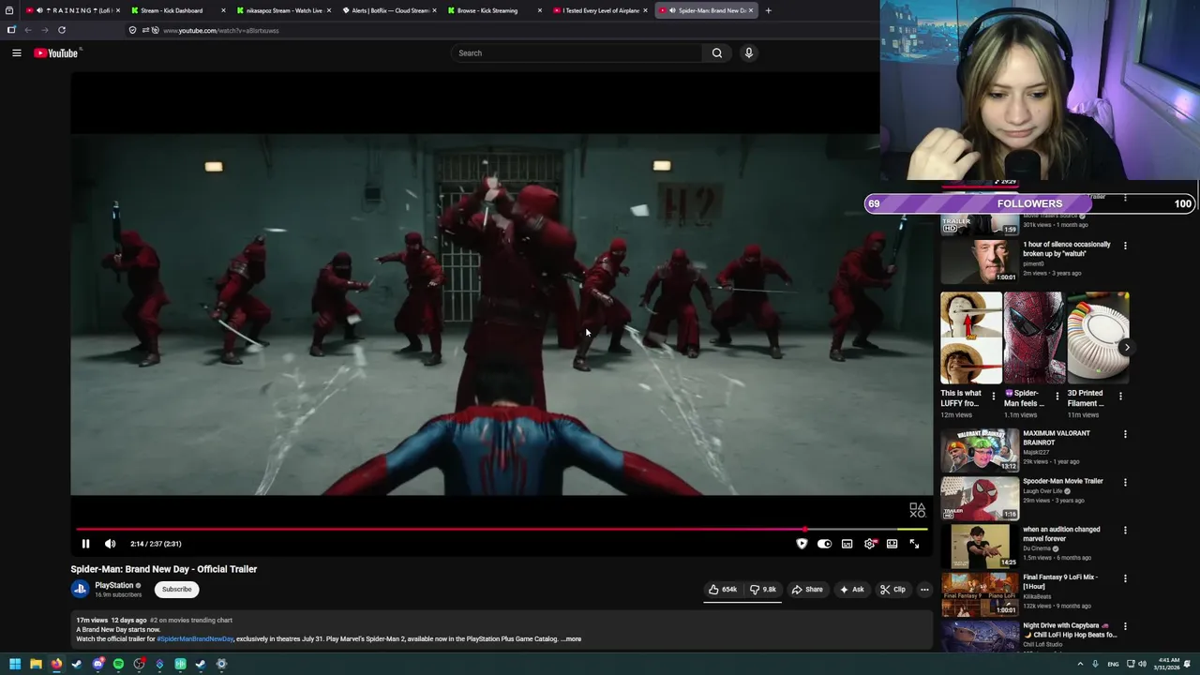Enter full screen mode
This screenshot has height=675, width=1200.
pyautogui.click(x=915, y=544)
